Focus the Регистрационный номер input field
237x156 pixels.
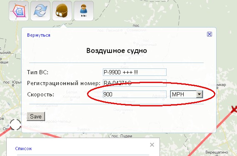(135, 83)
